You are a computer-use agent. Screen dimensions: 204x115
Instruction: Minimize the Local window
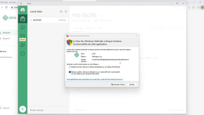(x=171, y=4)
